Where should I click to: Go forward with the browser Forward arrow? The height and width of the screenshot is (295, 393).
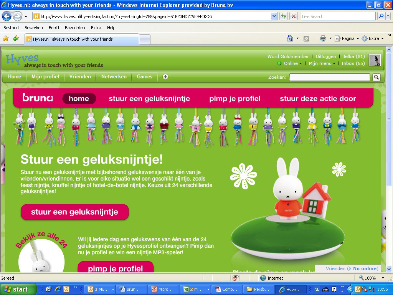point(17,17)
